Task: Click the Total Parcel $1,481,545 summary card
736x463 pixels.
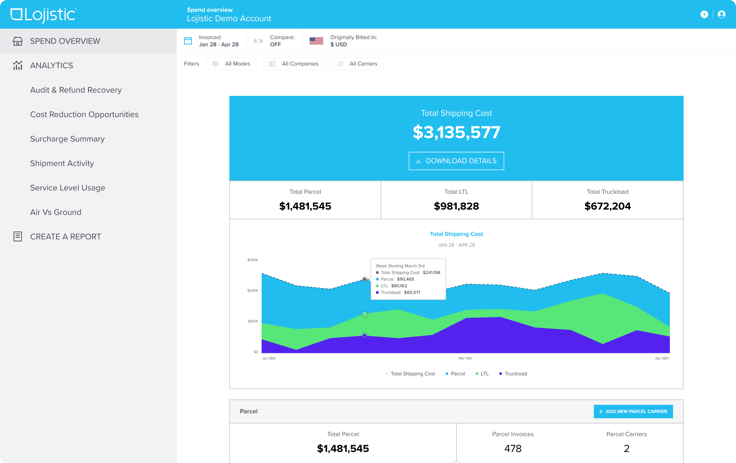Action: 305,200
